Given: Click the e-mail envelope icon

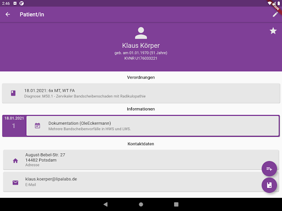Looking at the screenshot, I should [15, 182].
